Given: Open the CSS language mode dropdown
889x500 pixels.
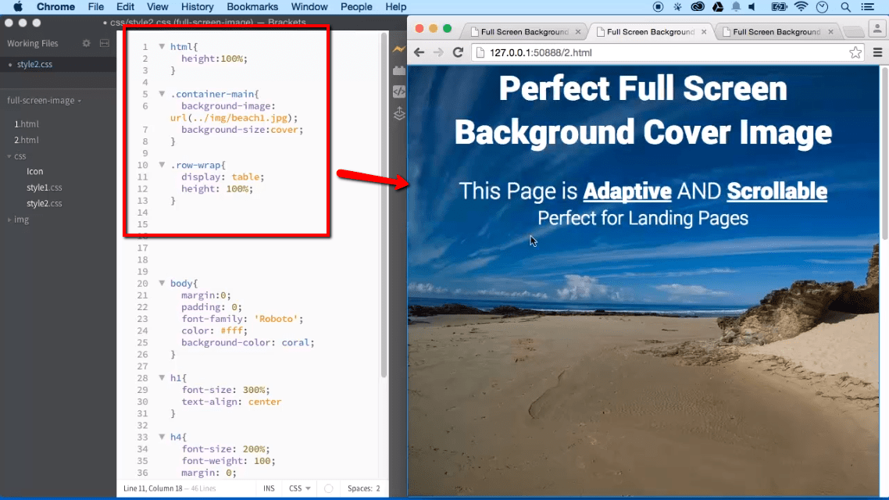Looking at the screenshot, I should tap(299, 488).
